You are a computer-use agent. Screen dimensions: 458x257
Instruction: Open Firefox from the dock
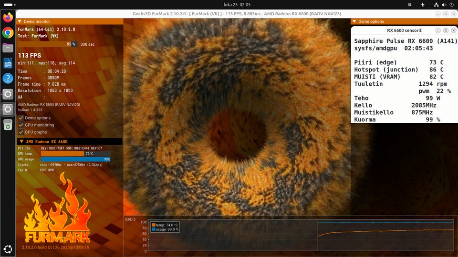[x=8, y=17]
